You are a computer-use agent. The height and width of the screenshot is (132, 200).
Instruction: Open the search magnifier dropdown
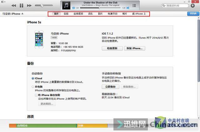[x=164, y=6]
